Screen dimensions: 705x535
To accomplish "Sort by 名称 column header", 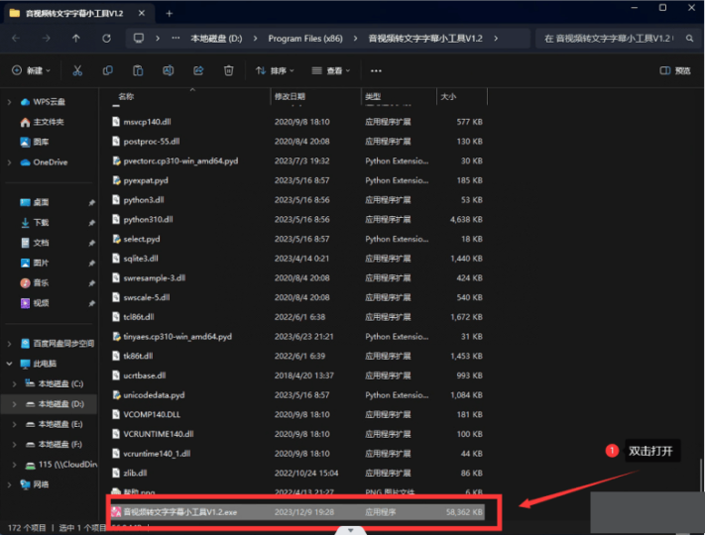I will 126,96.
